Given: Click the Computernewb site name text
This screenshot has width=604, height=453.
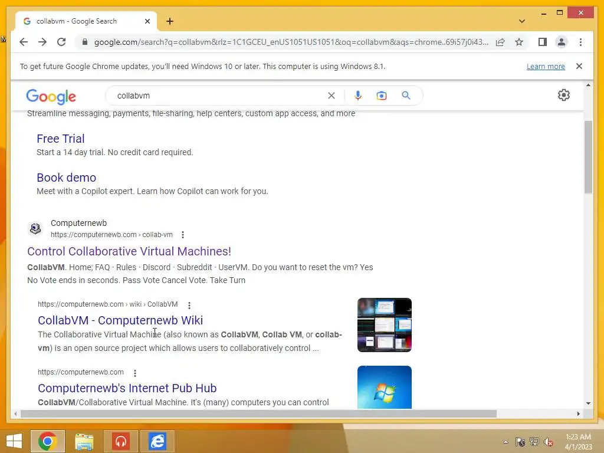Looking at the screenshot, I should [78, 223].
